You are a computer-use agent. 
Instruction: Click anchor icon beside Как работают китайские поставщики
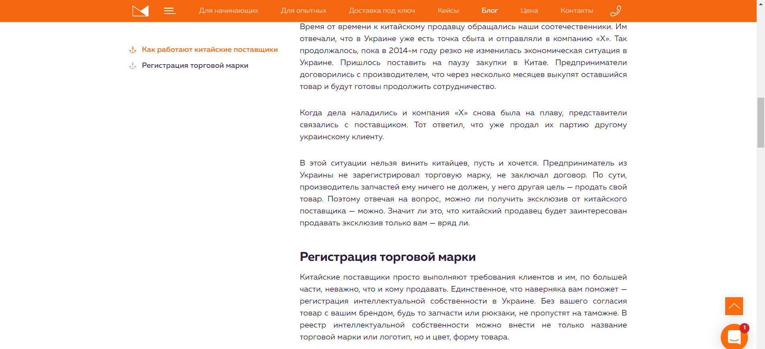133,50
